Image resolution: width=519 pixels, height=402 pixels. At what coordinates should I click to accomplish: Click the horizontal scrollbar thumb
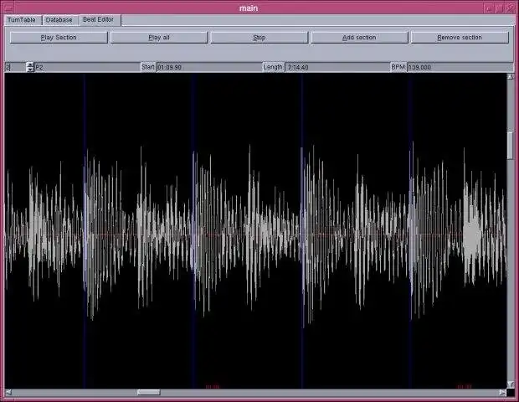click(149, 393)
